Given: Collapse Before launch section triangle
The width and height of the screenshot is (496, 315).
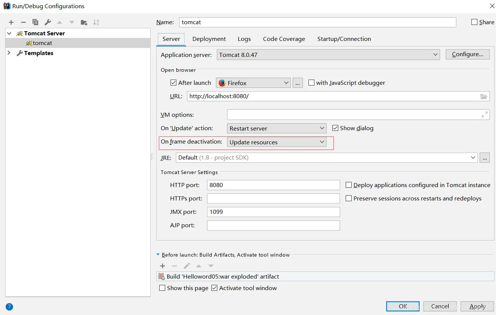Looking at the screenshot, I should (x=158, y=255).
